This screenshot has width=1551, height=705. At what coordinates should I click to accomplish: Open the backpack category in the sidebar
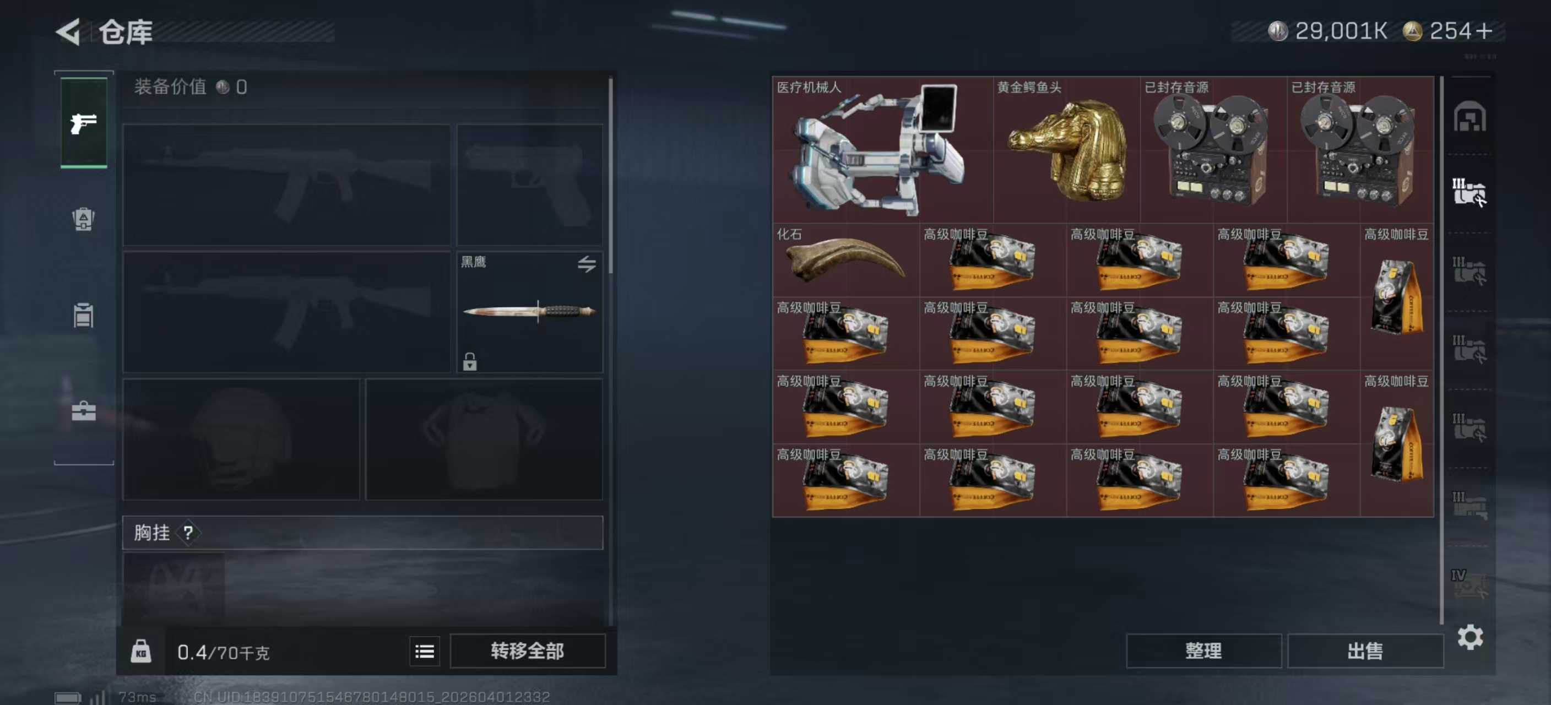tap(84, 219)
